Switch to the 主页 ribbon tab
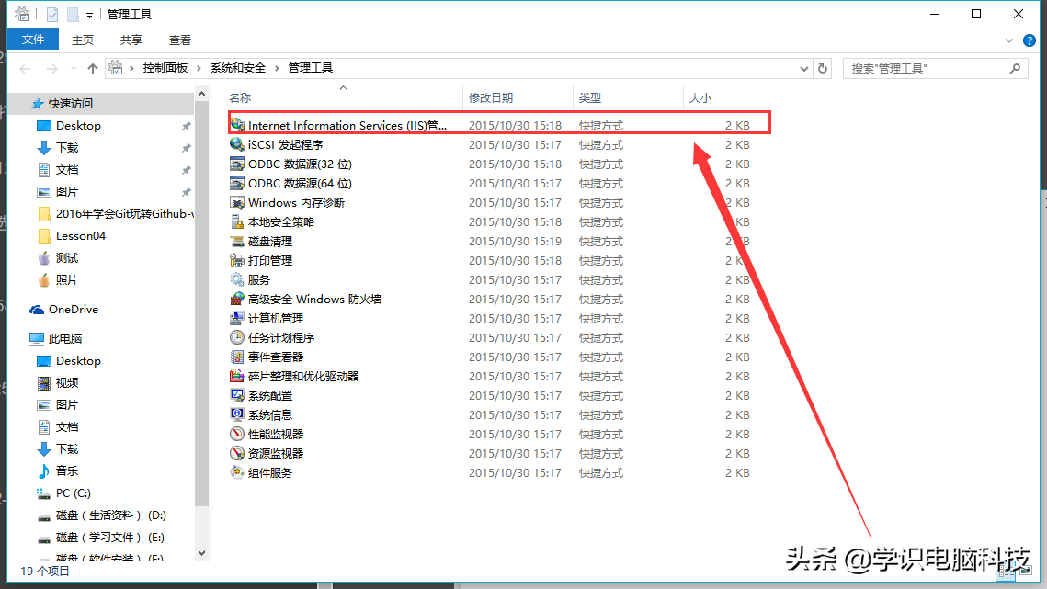 pos(83,40)
